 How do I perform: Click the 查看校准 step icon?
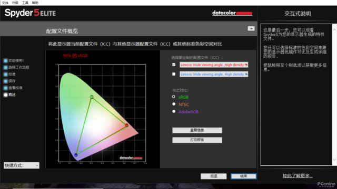(x=6, y=88)
